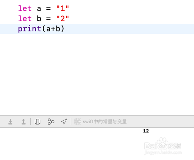The image size is (194, 160).
Task: Click the let keyword before a
Action: tap(25, 8)
